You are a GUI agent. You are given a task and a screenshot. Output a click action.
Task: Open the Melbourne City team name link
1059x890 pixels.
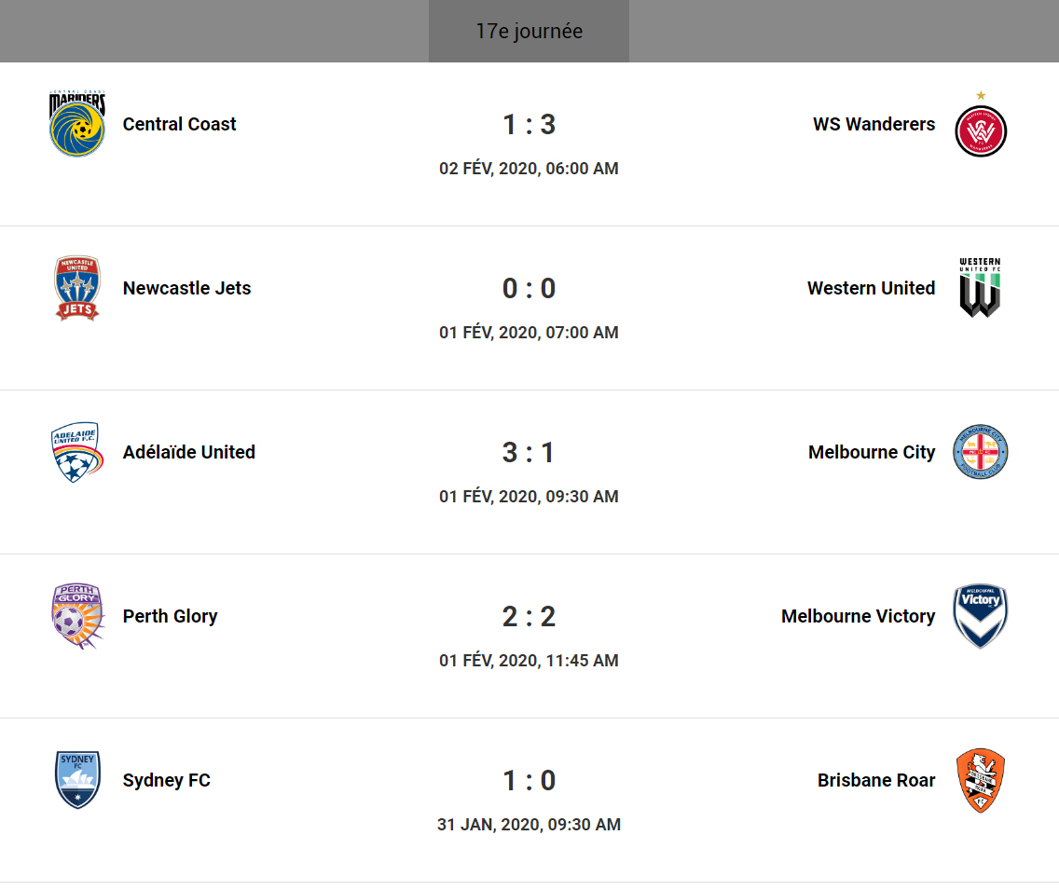[x=872, y=453]
